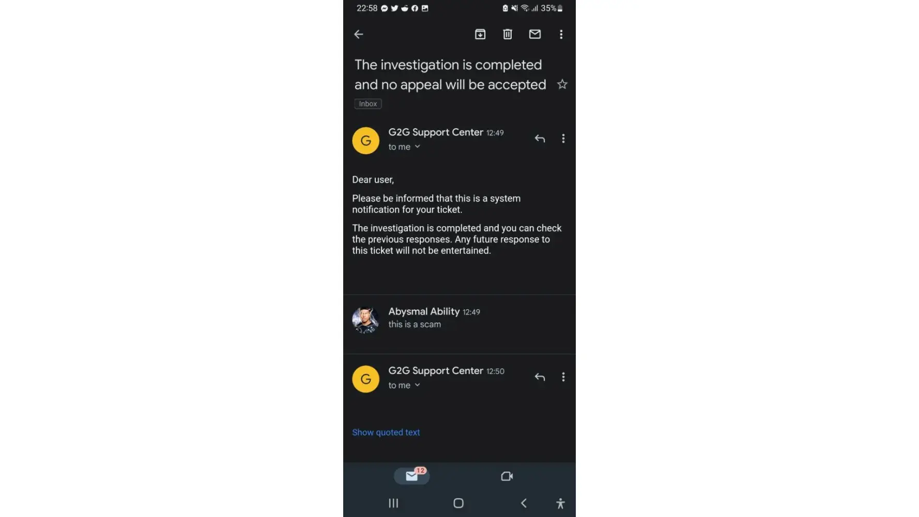Image resolution: width=919 pixels, height=517 pixels.
Task: Switch to the Meet video tab
Action: pyautogui.click(x=507, y=476)
